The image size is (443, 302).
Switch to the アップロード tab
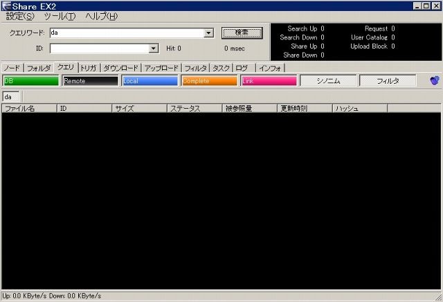161,68
